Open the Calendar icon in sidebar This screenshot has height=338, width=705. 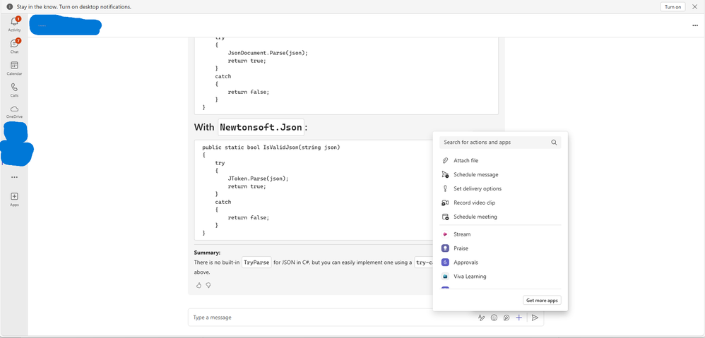click(x=14, y=68)
